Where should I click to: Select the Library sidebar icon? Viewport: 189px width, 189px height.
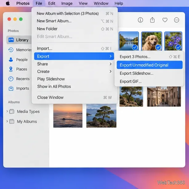click(11, 40)
